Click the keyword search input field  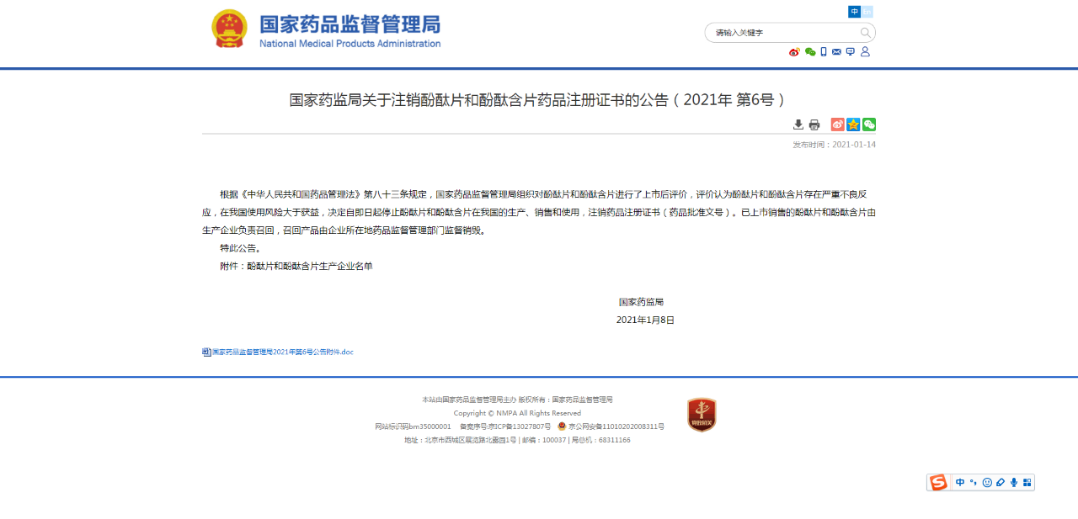tap(783, 33)
